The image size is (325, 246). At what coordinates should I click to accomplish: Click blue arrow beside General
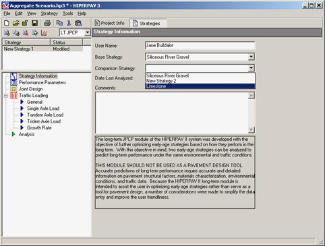(x=22, y=102)
